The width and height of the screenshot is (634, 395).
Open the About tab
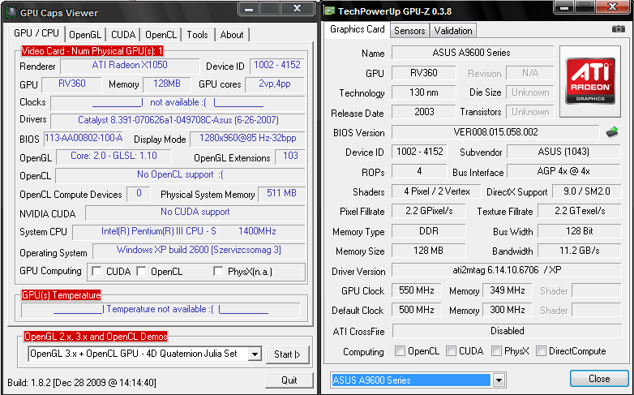pyautogui.click(x=232, y=35)
